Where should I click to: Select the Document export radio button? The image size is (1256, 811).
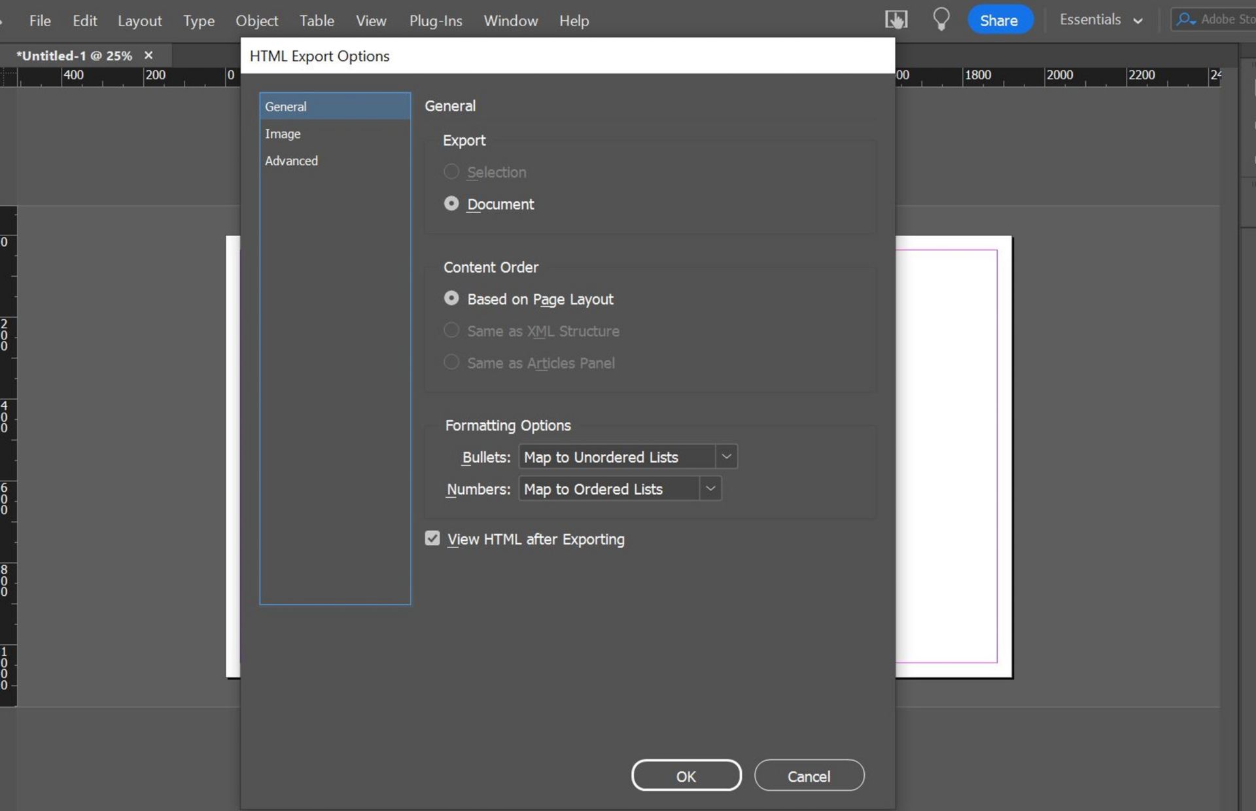[x=451, y=203]
